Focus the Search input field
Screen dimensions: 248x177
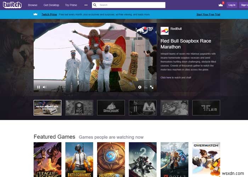129,5
